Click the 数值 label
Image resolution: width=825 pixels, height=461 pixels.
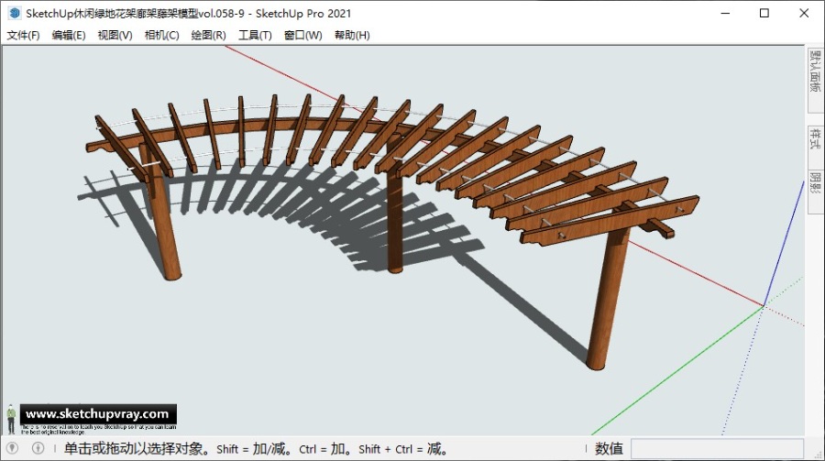[609, 449]
